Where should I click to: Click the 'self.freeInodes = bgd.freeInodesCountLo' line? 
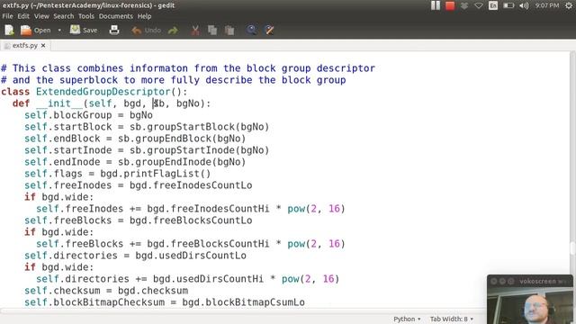(x=138, y=185)
